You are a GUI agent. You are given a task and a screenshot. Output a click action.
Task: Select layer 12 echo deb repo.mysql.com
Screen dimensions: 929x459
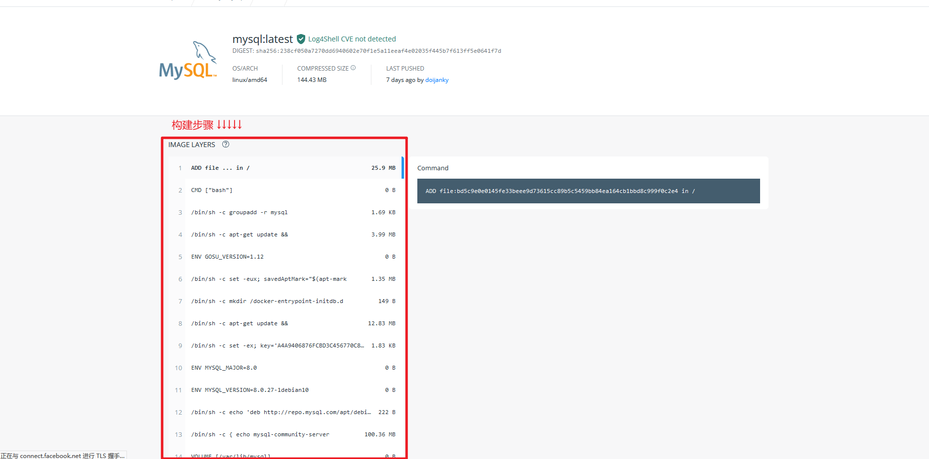[x=286, y=412]
